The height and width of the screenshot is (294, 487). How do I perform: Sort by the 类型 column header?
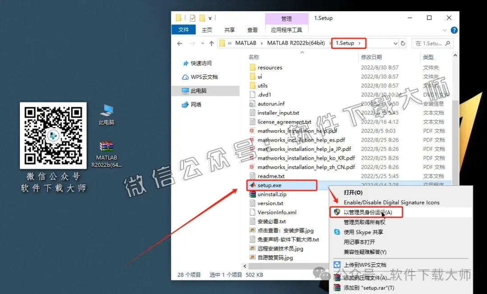tap(428, 57)
